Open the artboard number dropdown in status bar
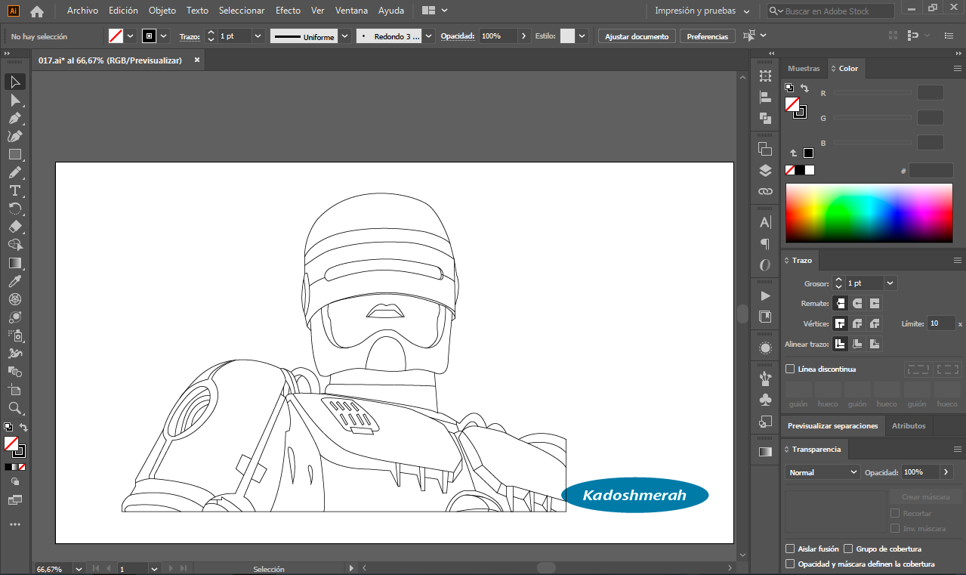966x575 pixels. click(x=154, y=568)
